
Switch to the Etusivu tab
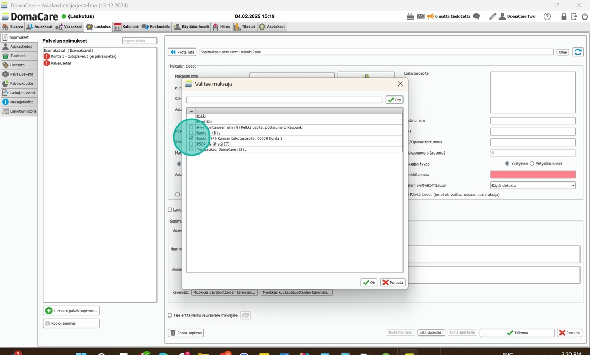point(13,27)
